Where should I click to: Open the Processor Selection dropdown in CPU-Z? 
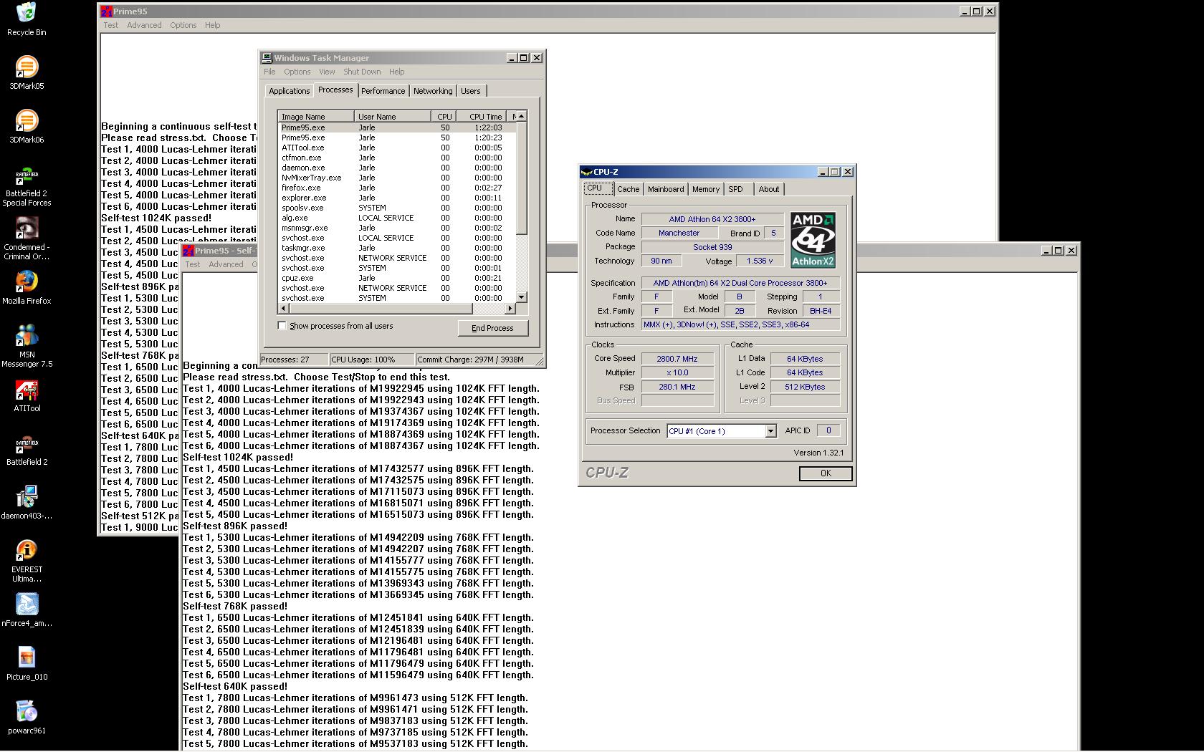click(x=770, y=431)
